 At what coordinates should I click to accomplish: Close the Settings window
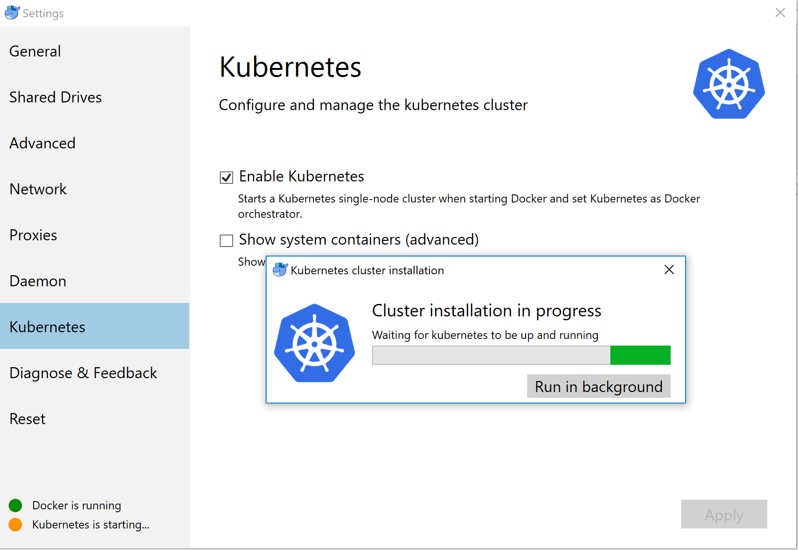tap(780, 12)
